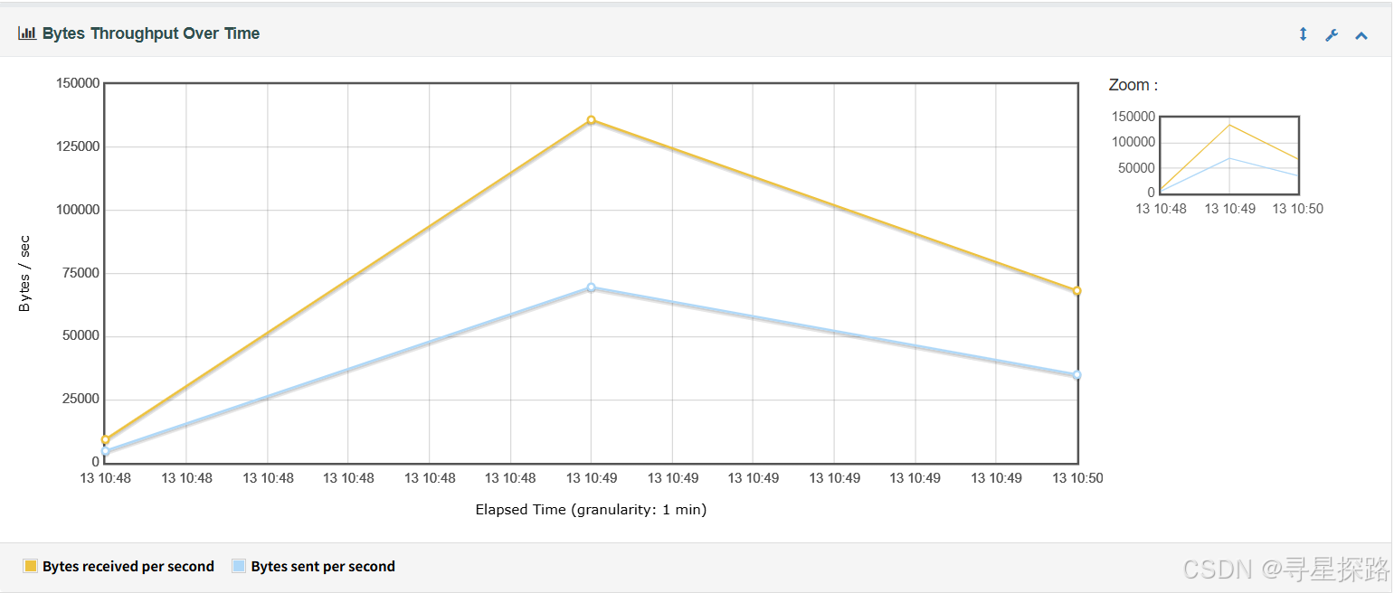Click the yellow Bytes received color swatch
The image size is (1394, 593).
point(30,566)
